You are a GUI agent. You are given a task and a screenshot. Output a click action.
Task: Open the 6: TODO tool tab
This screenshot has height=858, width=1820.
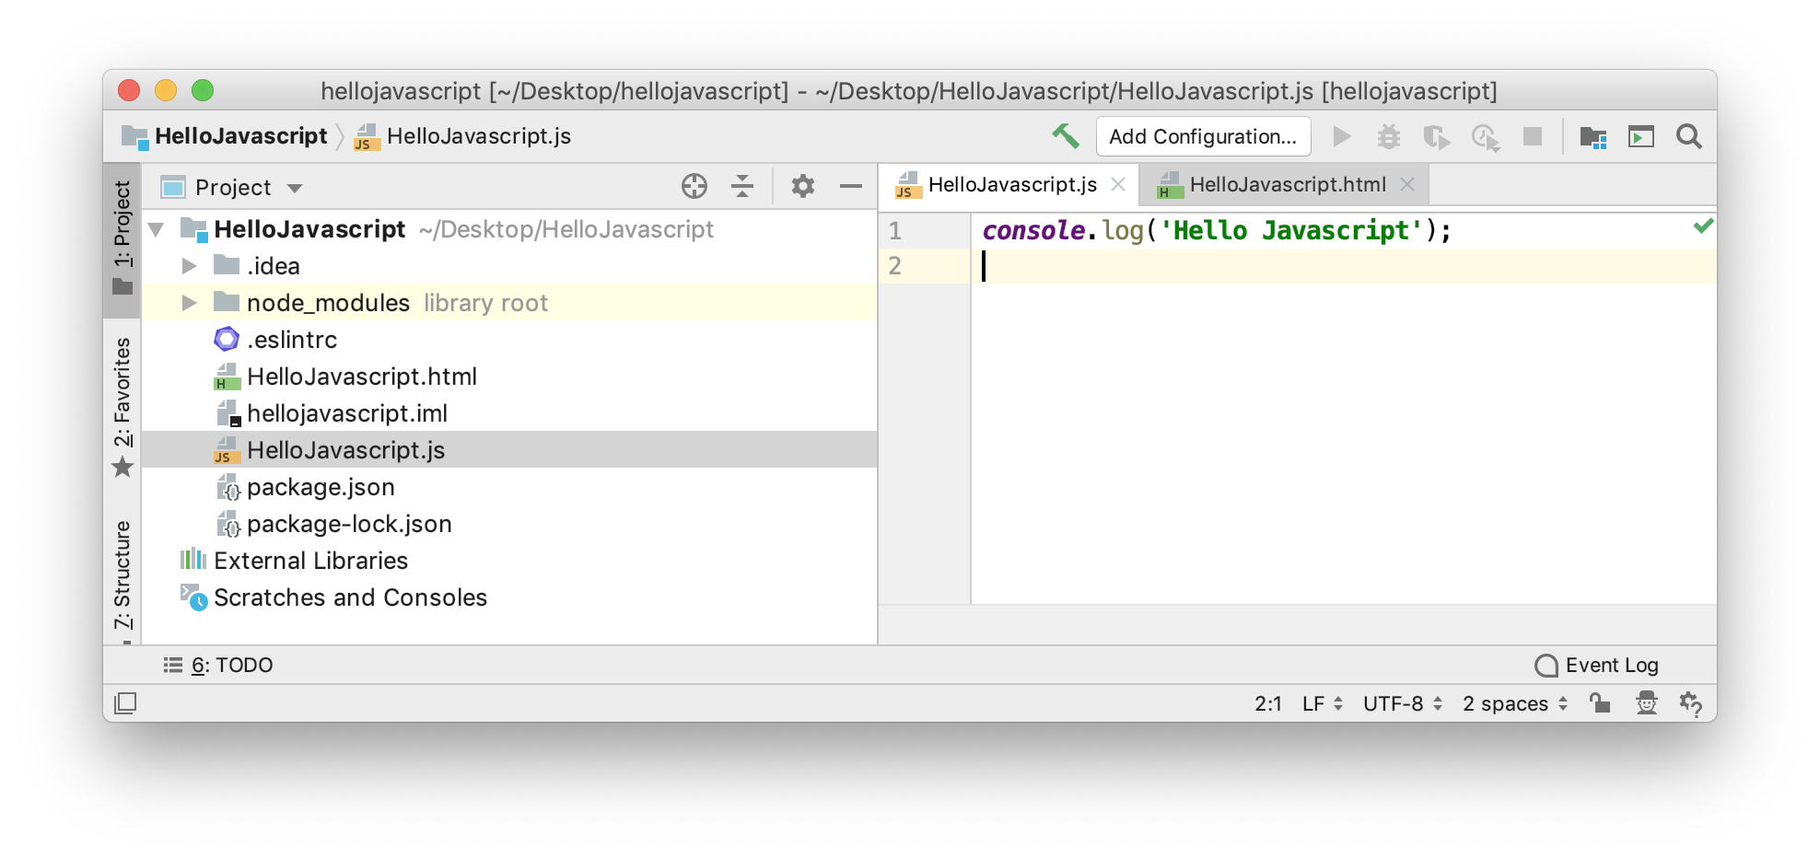pyautogui.click(x=219, y=665)
